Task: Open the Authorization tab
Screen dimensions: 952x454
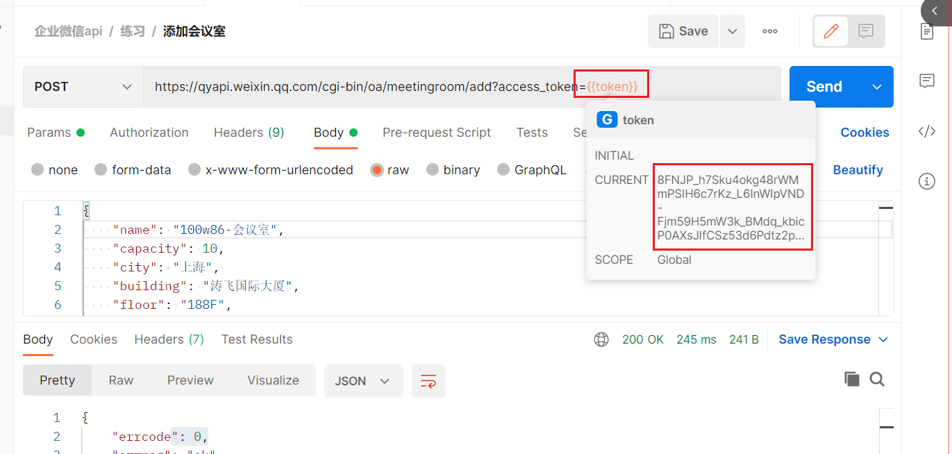Action: (149, 133)
